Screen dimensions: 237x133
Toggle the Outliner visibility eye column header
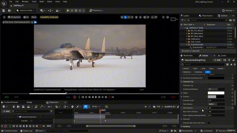coord(181,25)
